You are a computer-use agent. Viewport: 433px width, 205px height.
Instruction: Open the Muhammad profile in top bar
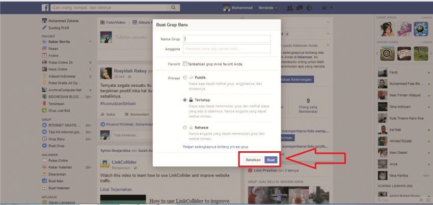click(x=238, y=8)
